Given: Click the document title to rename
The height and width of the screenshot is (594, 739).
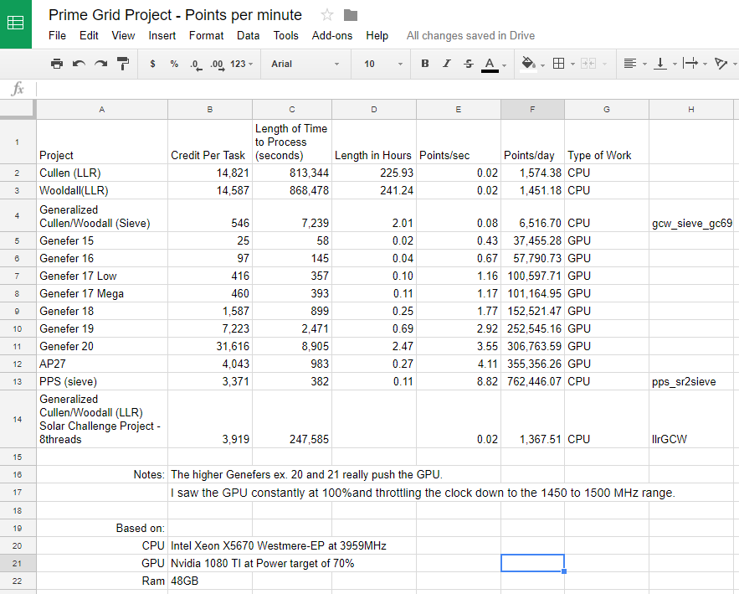Looking at the screenshot, I should 175,15.
